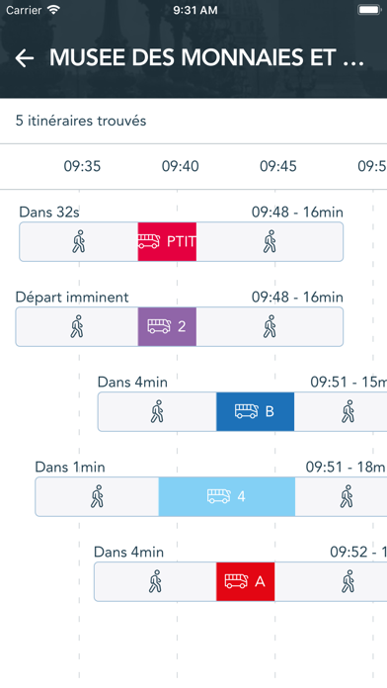
Task: Tap the back arrow in header
Action: coord(25,58)
